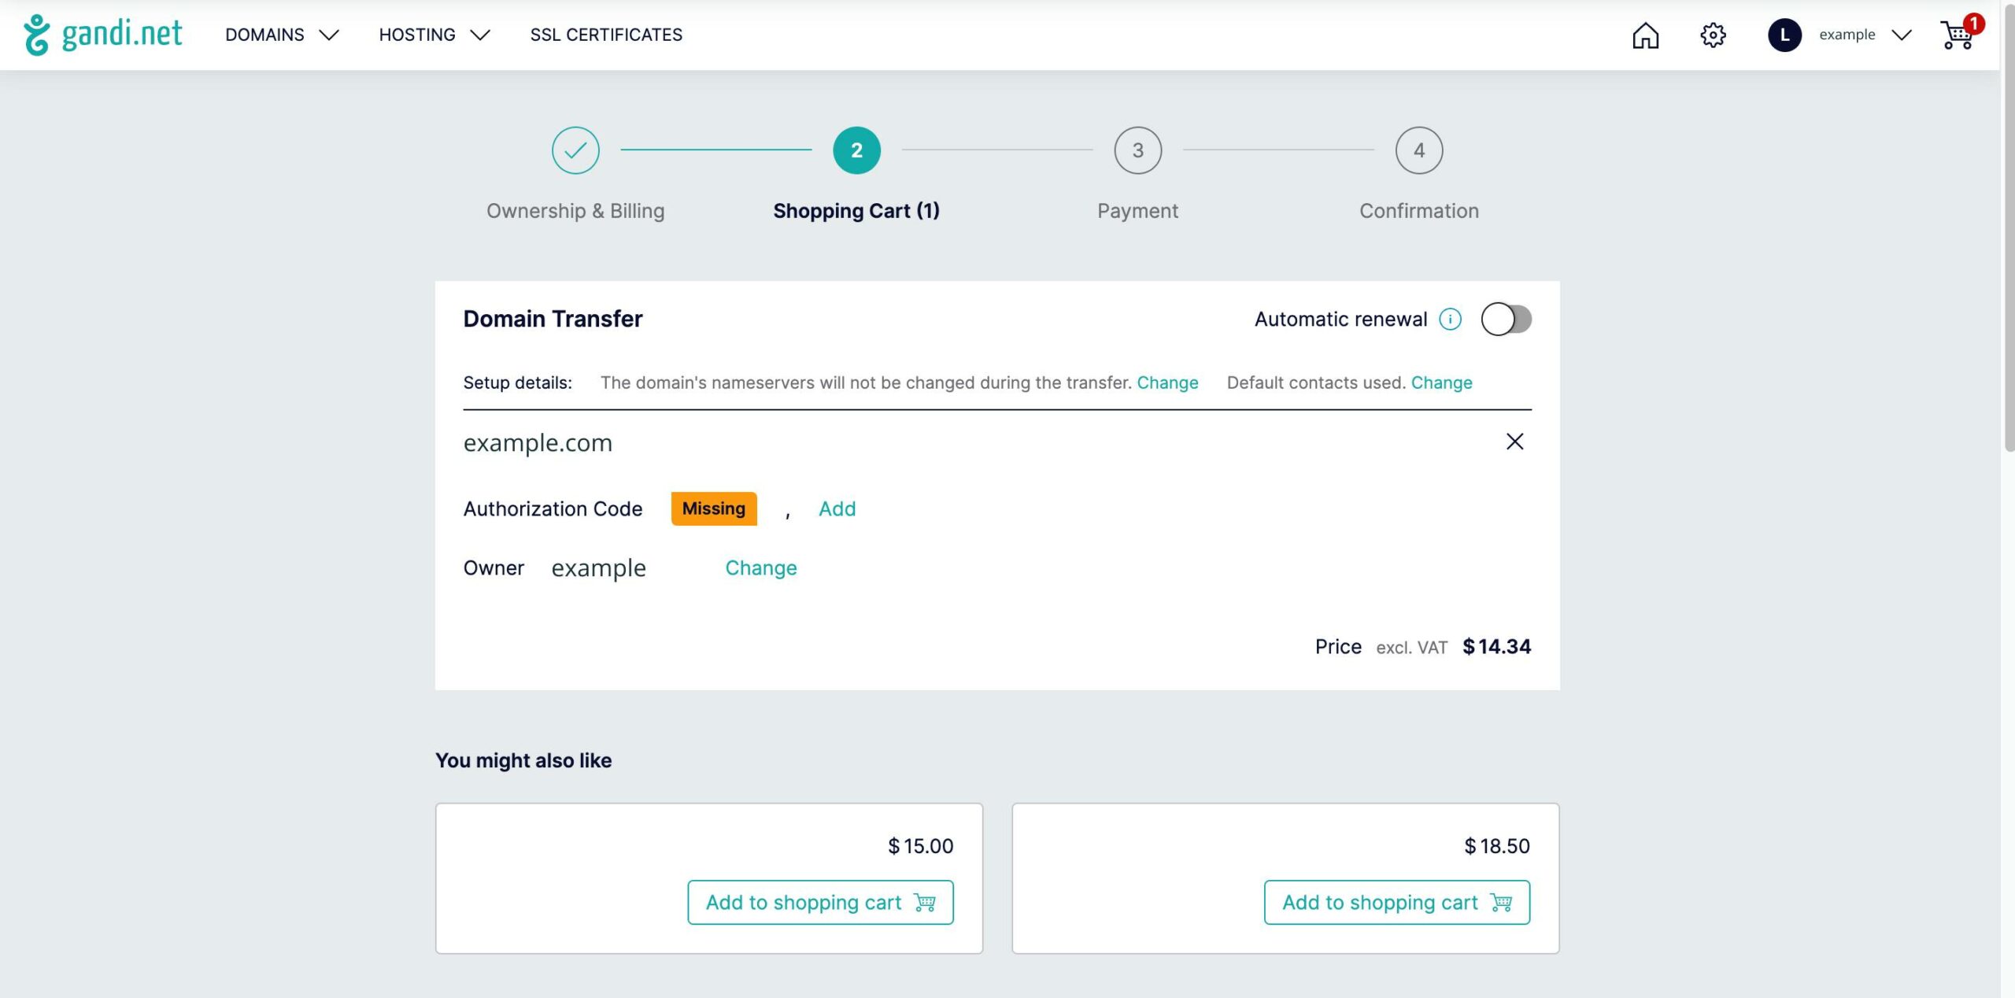
Task: Open SSL CERTIFICATES menu item
Action: [x=606, y=35]
